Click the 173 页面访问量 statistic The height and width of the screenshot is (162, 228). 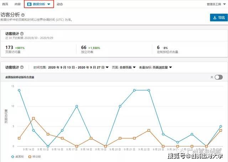pyautogui.click(x=10, y=47)
